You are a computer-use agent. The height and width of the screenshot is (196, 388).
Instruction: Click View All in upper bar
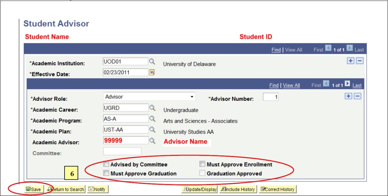point(294,50)
